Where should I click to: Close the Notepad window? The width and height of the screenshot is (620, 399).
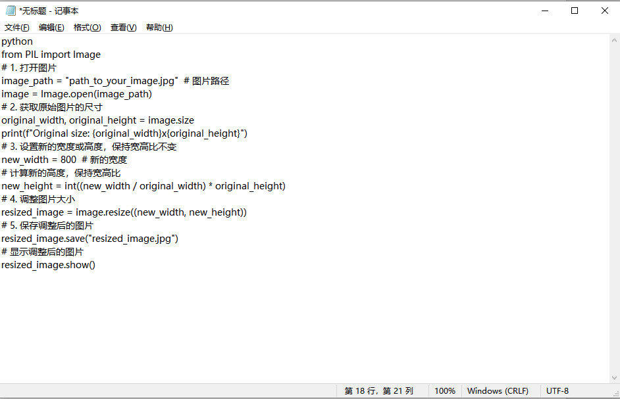point(605,11)
